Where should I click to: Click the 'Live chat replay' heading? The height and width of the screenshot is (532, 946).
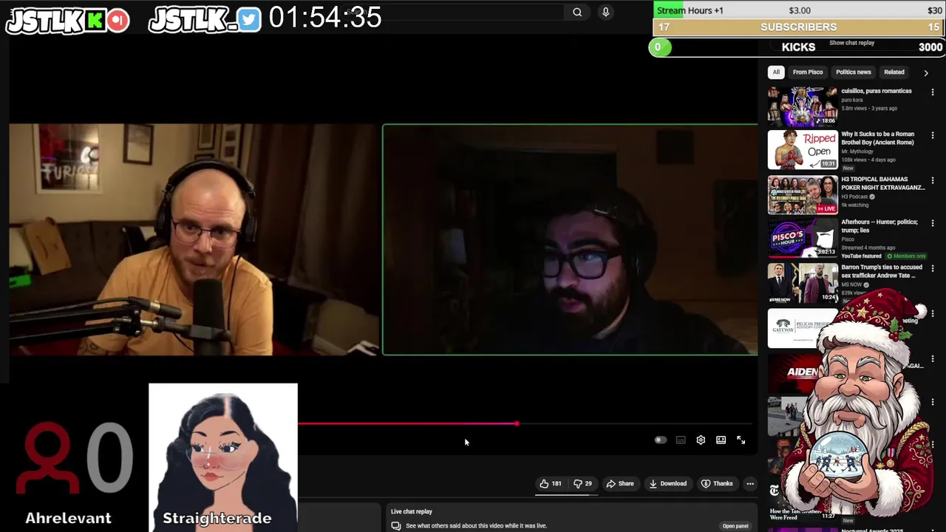click(412, 511)
